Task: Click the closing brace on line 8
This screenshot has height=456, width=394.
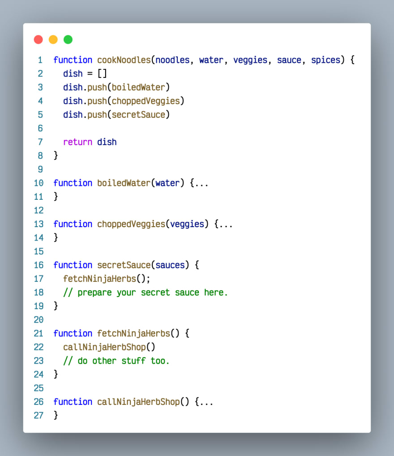Action: pos(56,156)
